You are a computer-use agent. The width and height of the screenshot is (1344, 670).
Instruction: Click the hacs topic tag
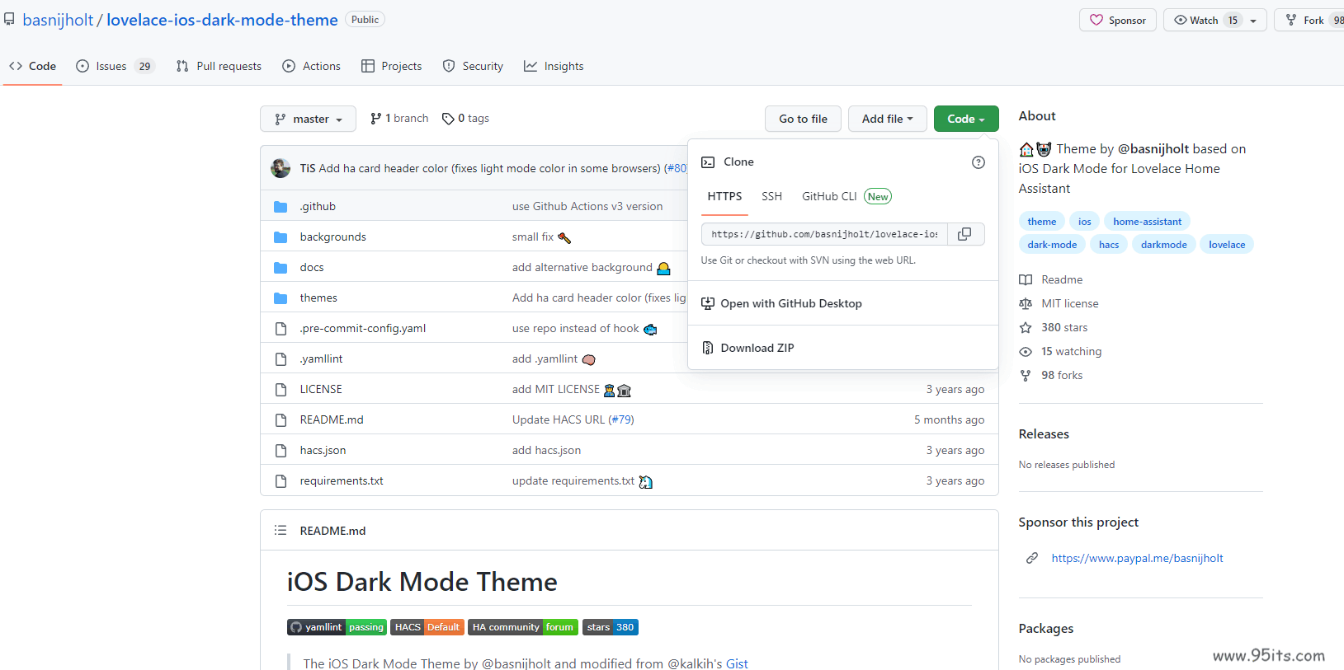pos(1109,245)
